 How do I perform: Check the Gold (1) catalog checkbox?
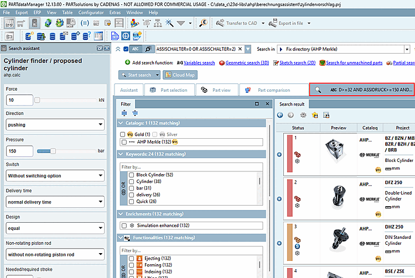pos(122,134)
